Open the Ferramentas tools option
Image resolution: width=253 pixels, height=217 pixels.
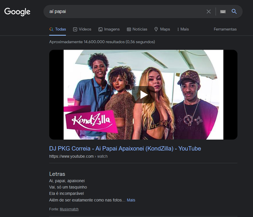(x=225, y=29)
